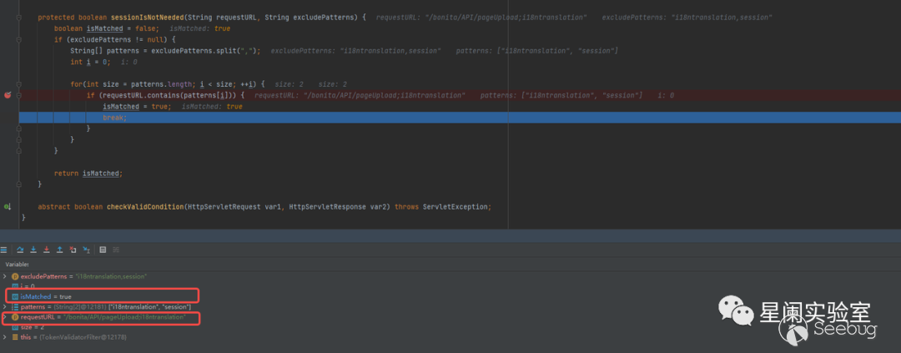Click the Step Out debugger icon
This screenshot has height=353, width=901.
[x=59, y=249]
